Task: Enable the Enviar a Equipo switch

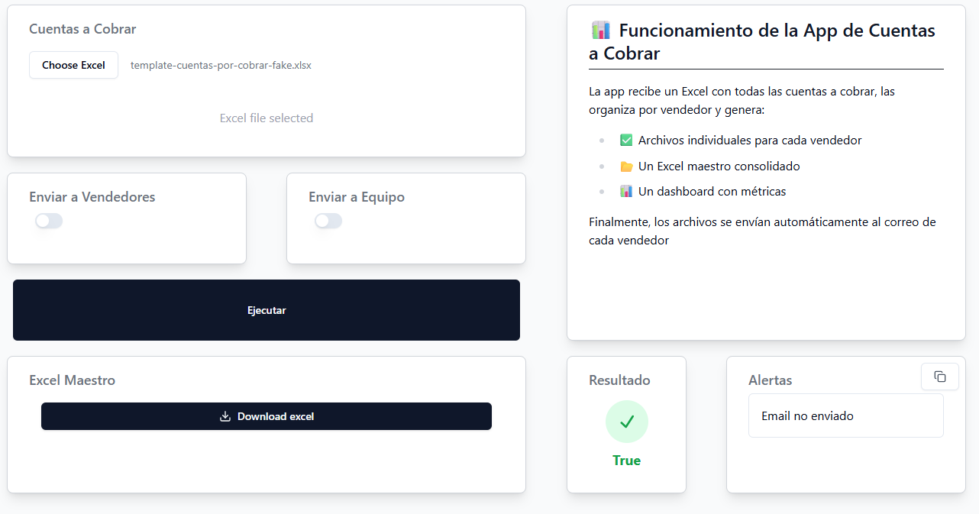Action: [x=328, y=220]
